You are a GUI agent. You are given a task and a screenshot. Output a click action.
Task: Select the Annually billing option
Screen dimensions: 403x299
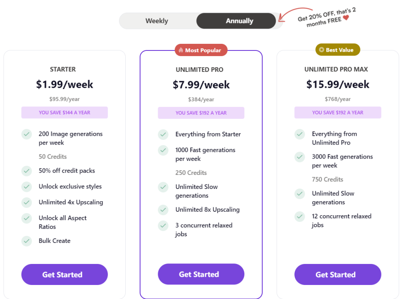click(x=239, y=21)
